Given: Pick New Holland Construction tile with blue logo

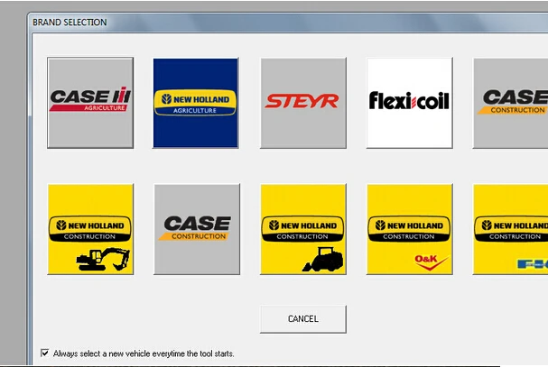Looking at the screenshot, I should coord(510,229).
